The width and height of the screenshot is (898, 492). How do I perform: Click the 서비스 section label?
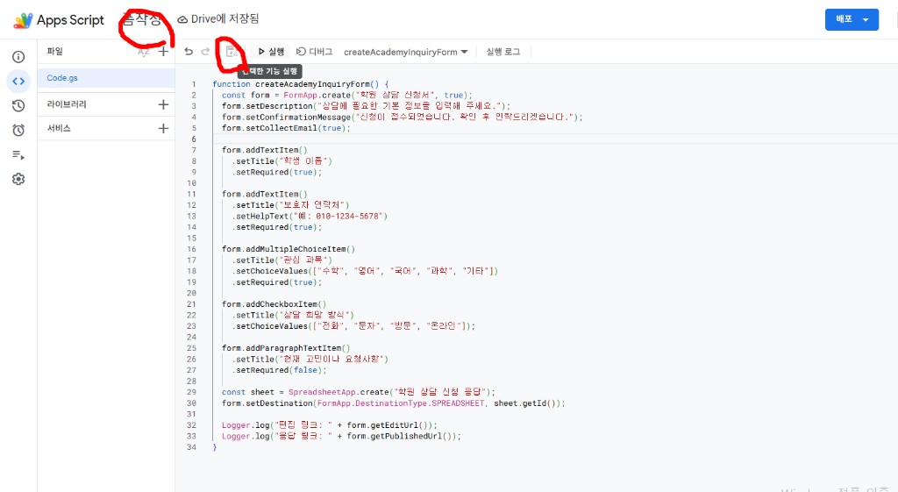tap(59, 128)
